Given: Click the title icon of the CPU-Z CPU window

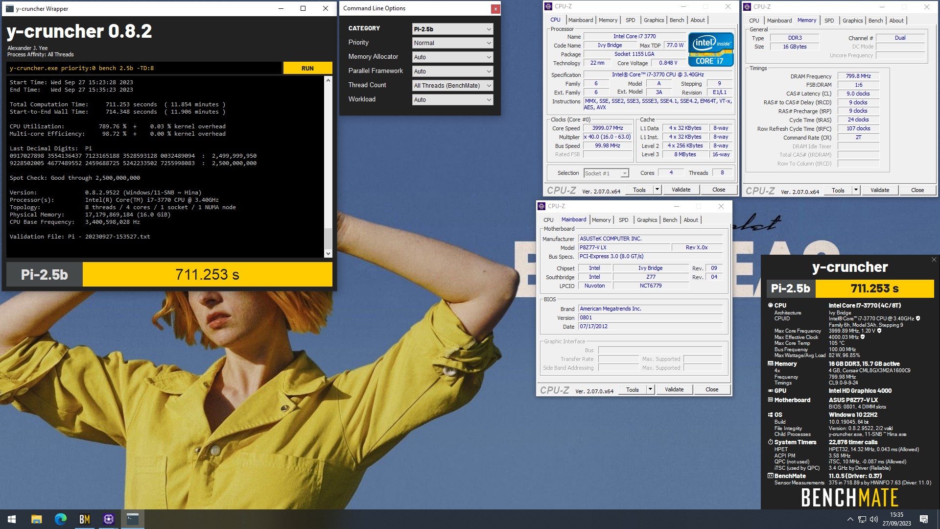Looking at the screenshot, I should 549,6.
